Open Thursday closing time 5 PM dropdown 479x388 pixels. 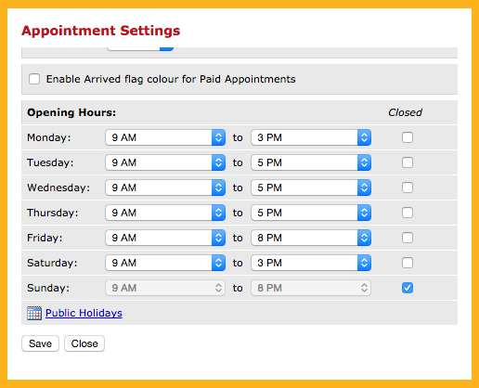pos(311,213)
